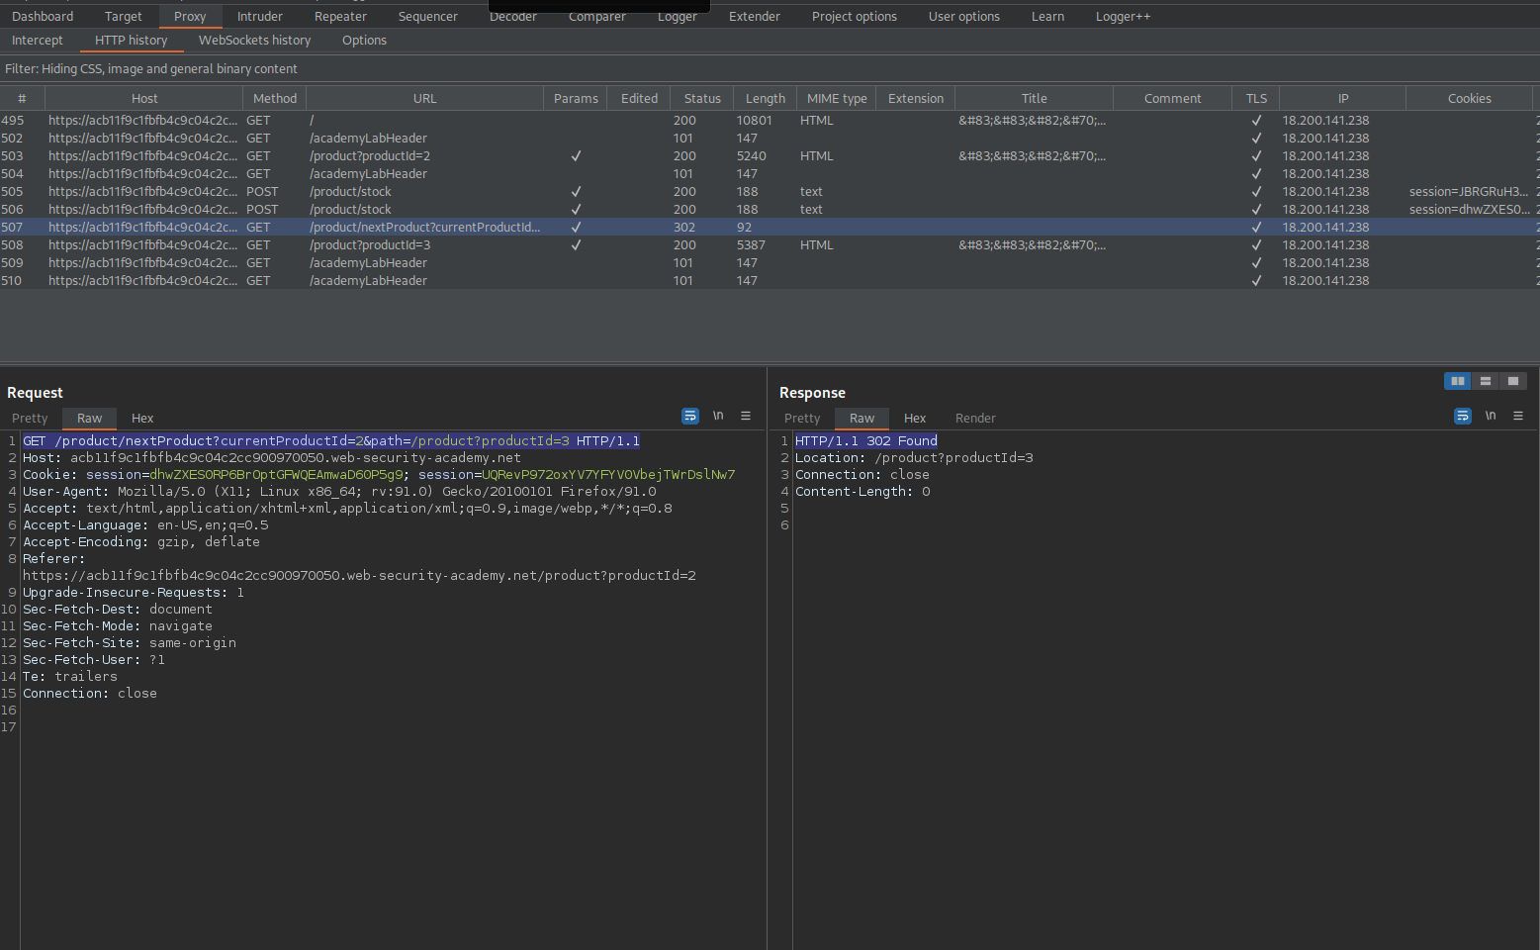The image size is (1540, 950).
Task: Select top-bottom split layout icon
Action: [1485, 381]
